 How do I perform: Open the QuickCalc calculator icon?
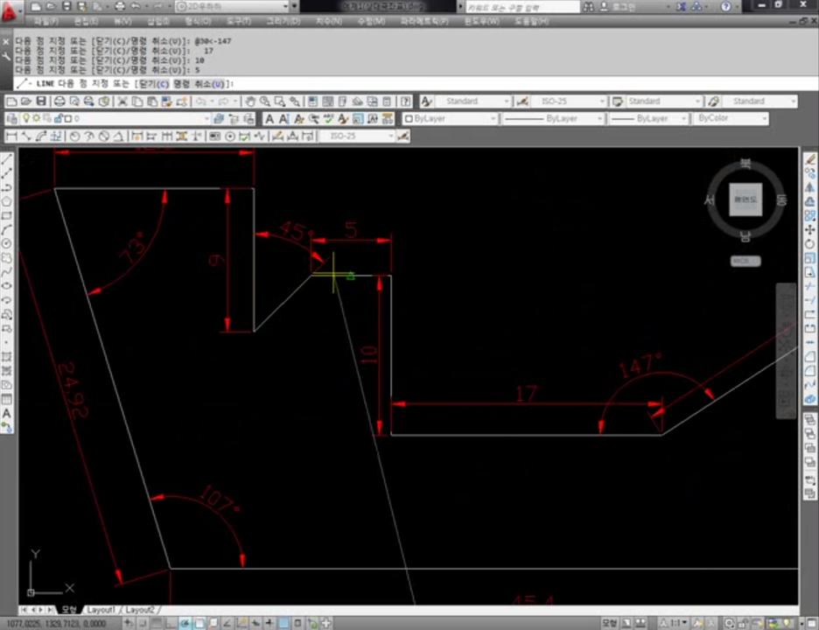(x=387, y=101)
